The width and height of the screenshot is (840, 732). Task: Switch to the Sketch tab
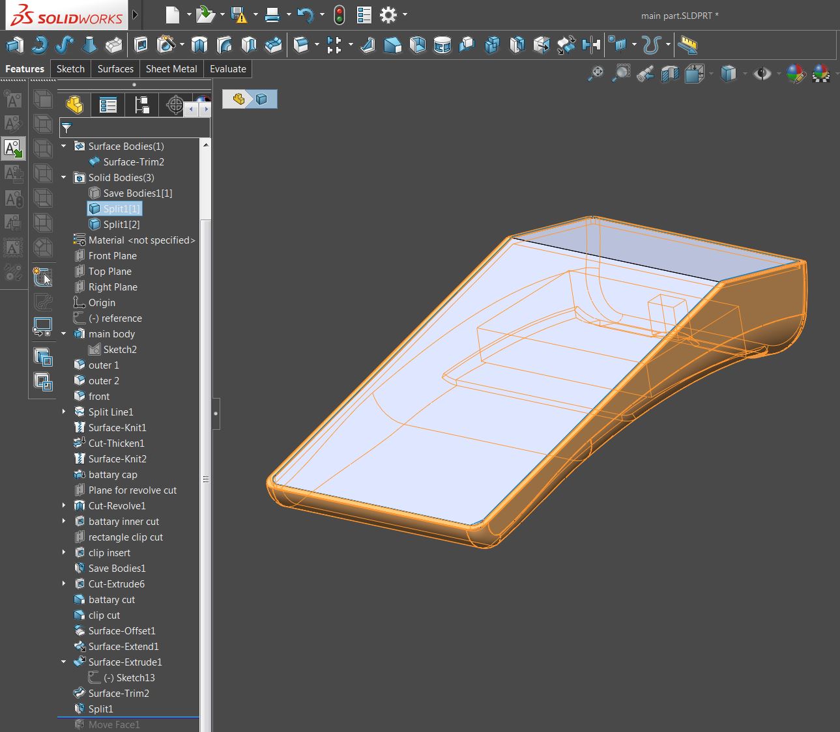pyautogui.click(x=70, y=69)
